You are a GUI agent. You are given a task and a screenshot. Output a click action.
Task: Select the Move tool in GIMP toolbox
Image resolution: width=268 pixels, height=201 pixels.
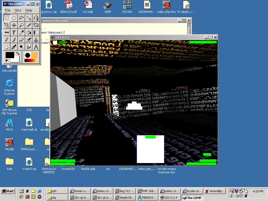(14, 25)
